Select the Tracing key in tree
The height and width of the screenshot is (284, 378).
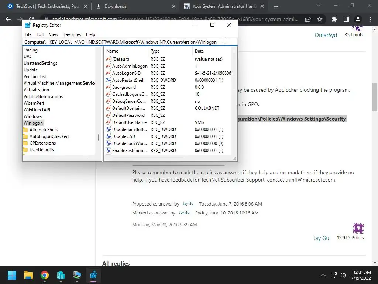tap(31, 50)
